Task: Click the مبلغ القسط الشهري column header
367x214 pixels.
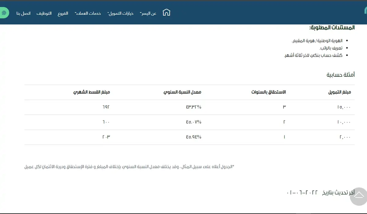Action: tap(91, 92)
